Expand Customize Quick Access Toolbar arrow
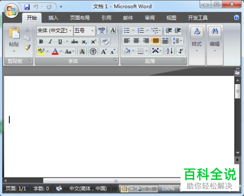The height and width of the screenshot is (196, 244). [x=61, y=7]
